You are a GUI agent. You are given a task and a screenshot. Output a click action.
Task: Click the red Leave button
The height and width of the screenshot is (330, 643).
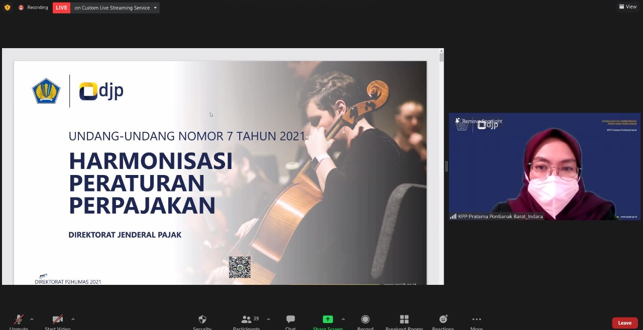[625, 323]
